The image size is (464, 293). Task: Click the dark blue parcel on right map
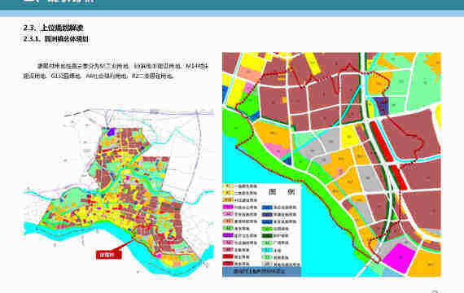(381, 106)
